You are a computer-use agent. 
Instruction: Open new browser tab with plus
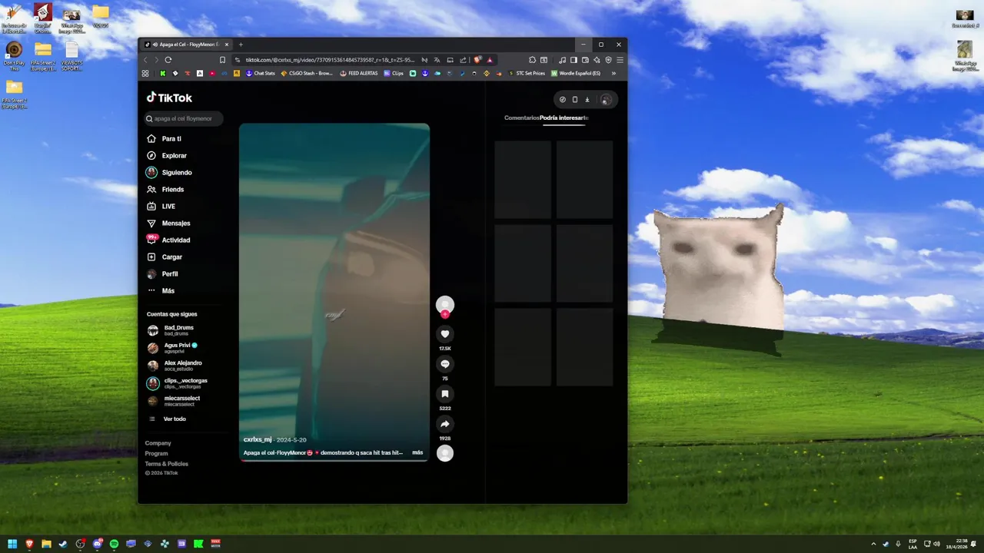coord(241,45)
